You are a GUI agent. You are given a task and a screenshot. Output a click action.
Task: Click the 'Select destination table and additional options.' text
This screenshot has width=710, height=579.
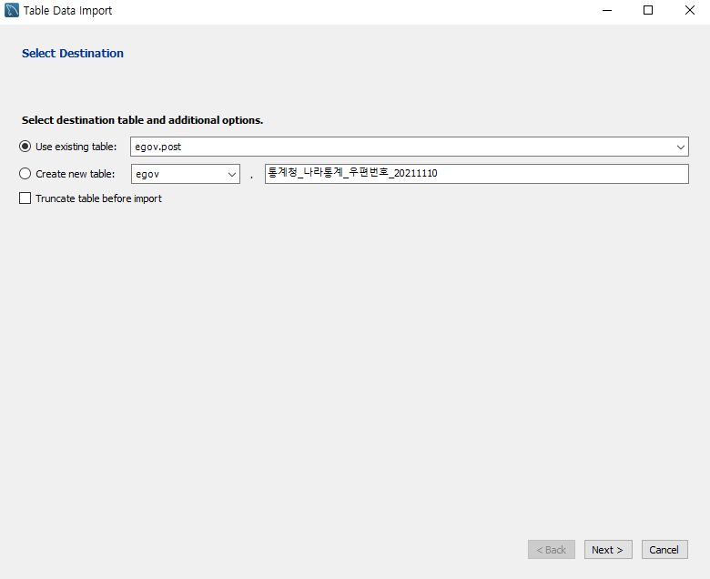142,120
